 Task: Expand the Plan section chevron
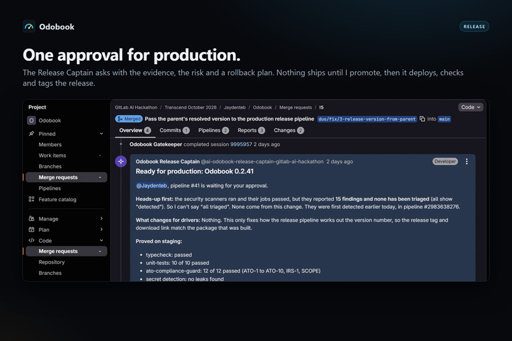(x=101, y=229)
